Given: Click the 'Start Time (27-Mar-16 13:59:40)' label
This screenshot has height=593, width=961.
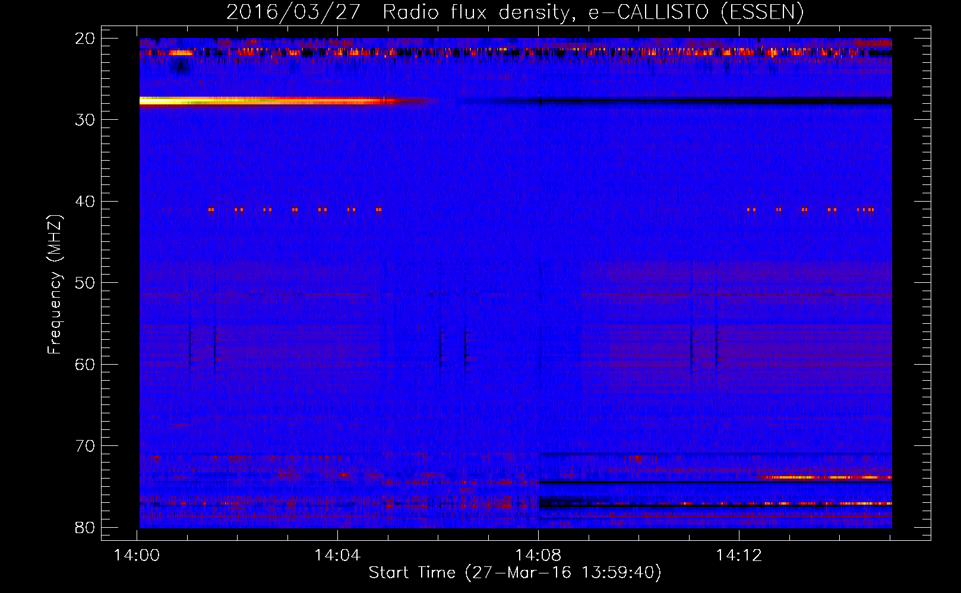Looking at the screenshot, I should [x=515, y=573].
